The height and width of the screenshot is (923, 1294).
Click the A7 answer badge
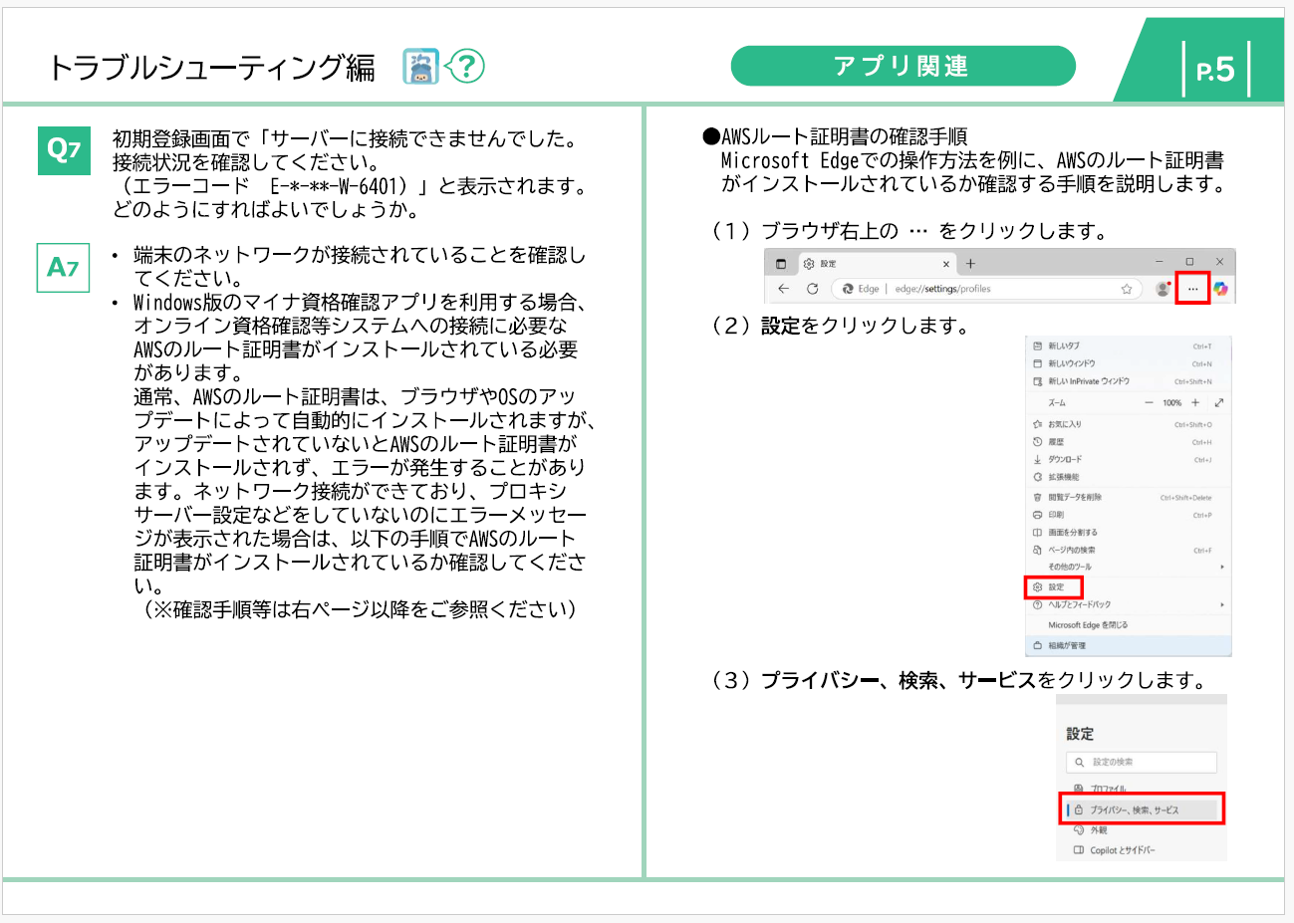(x=64, y=268)
